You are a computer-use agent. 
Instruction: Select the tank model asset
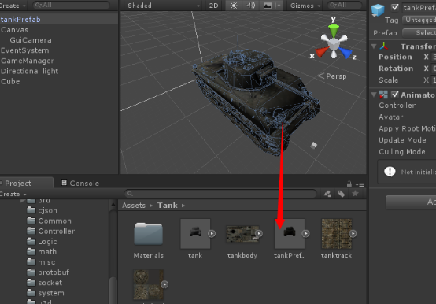coord(195,239)
